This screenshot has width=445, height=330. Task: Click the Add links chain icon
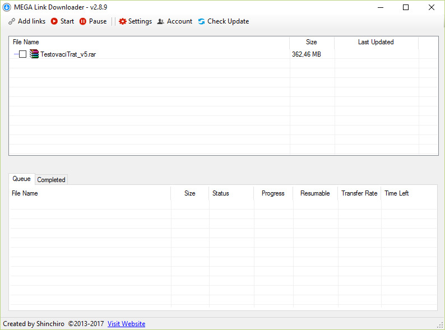12,21
